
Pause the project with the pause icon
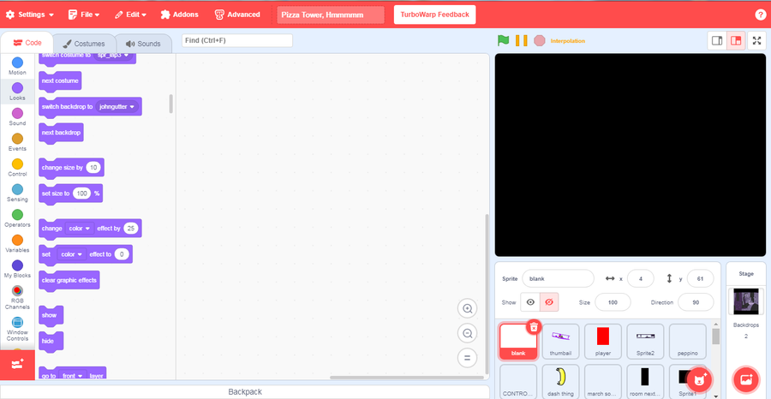521,41
